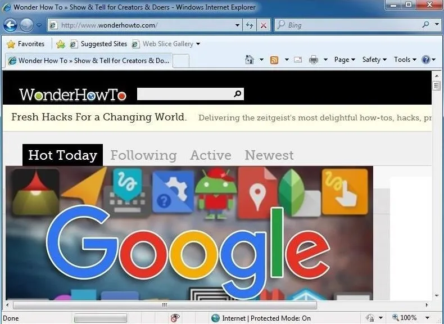This screenshot has height=324, width=444.
Task: Click the vertical scrollbar up arrow
Action: pos(437,76)
